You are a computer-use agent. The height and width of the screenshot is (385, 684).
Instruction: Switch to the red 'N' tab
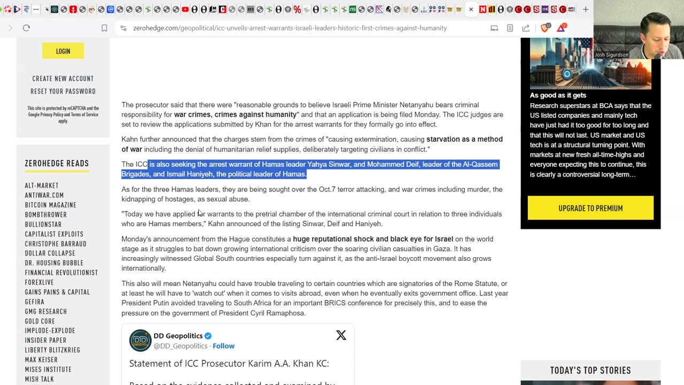482,9
